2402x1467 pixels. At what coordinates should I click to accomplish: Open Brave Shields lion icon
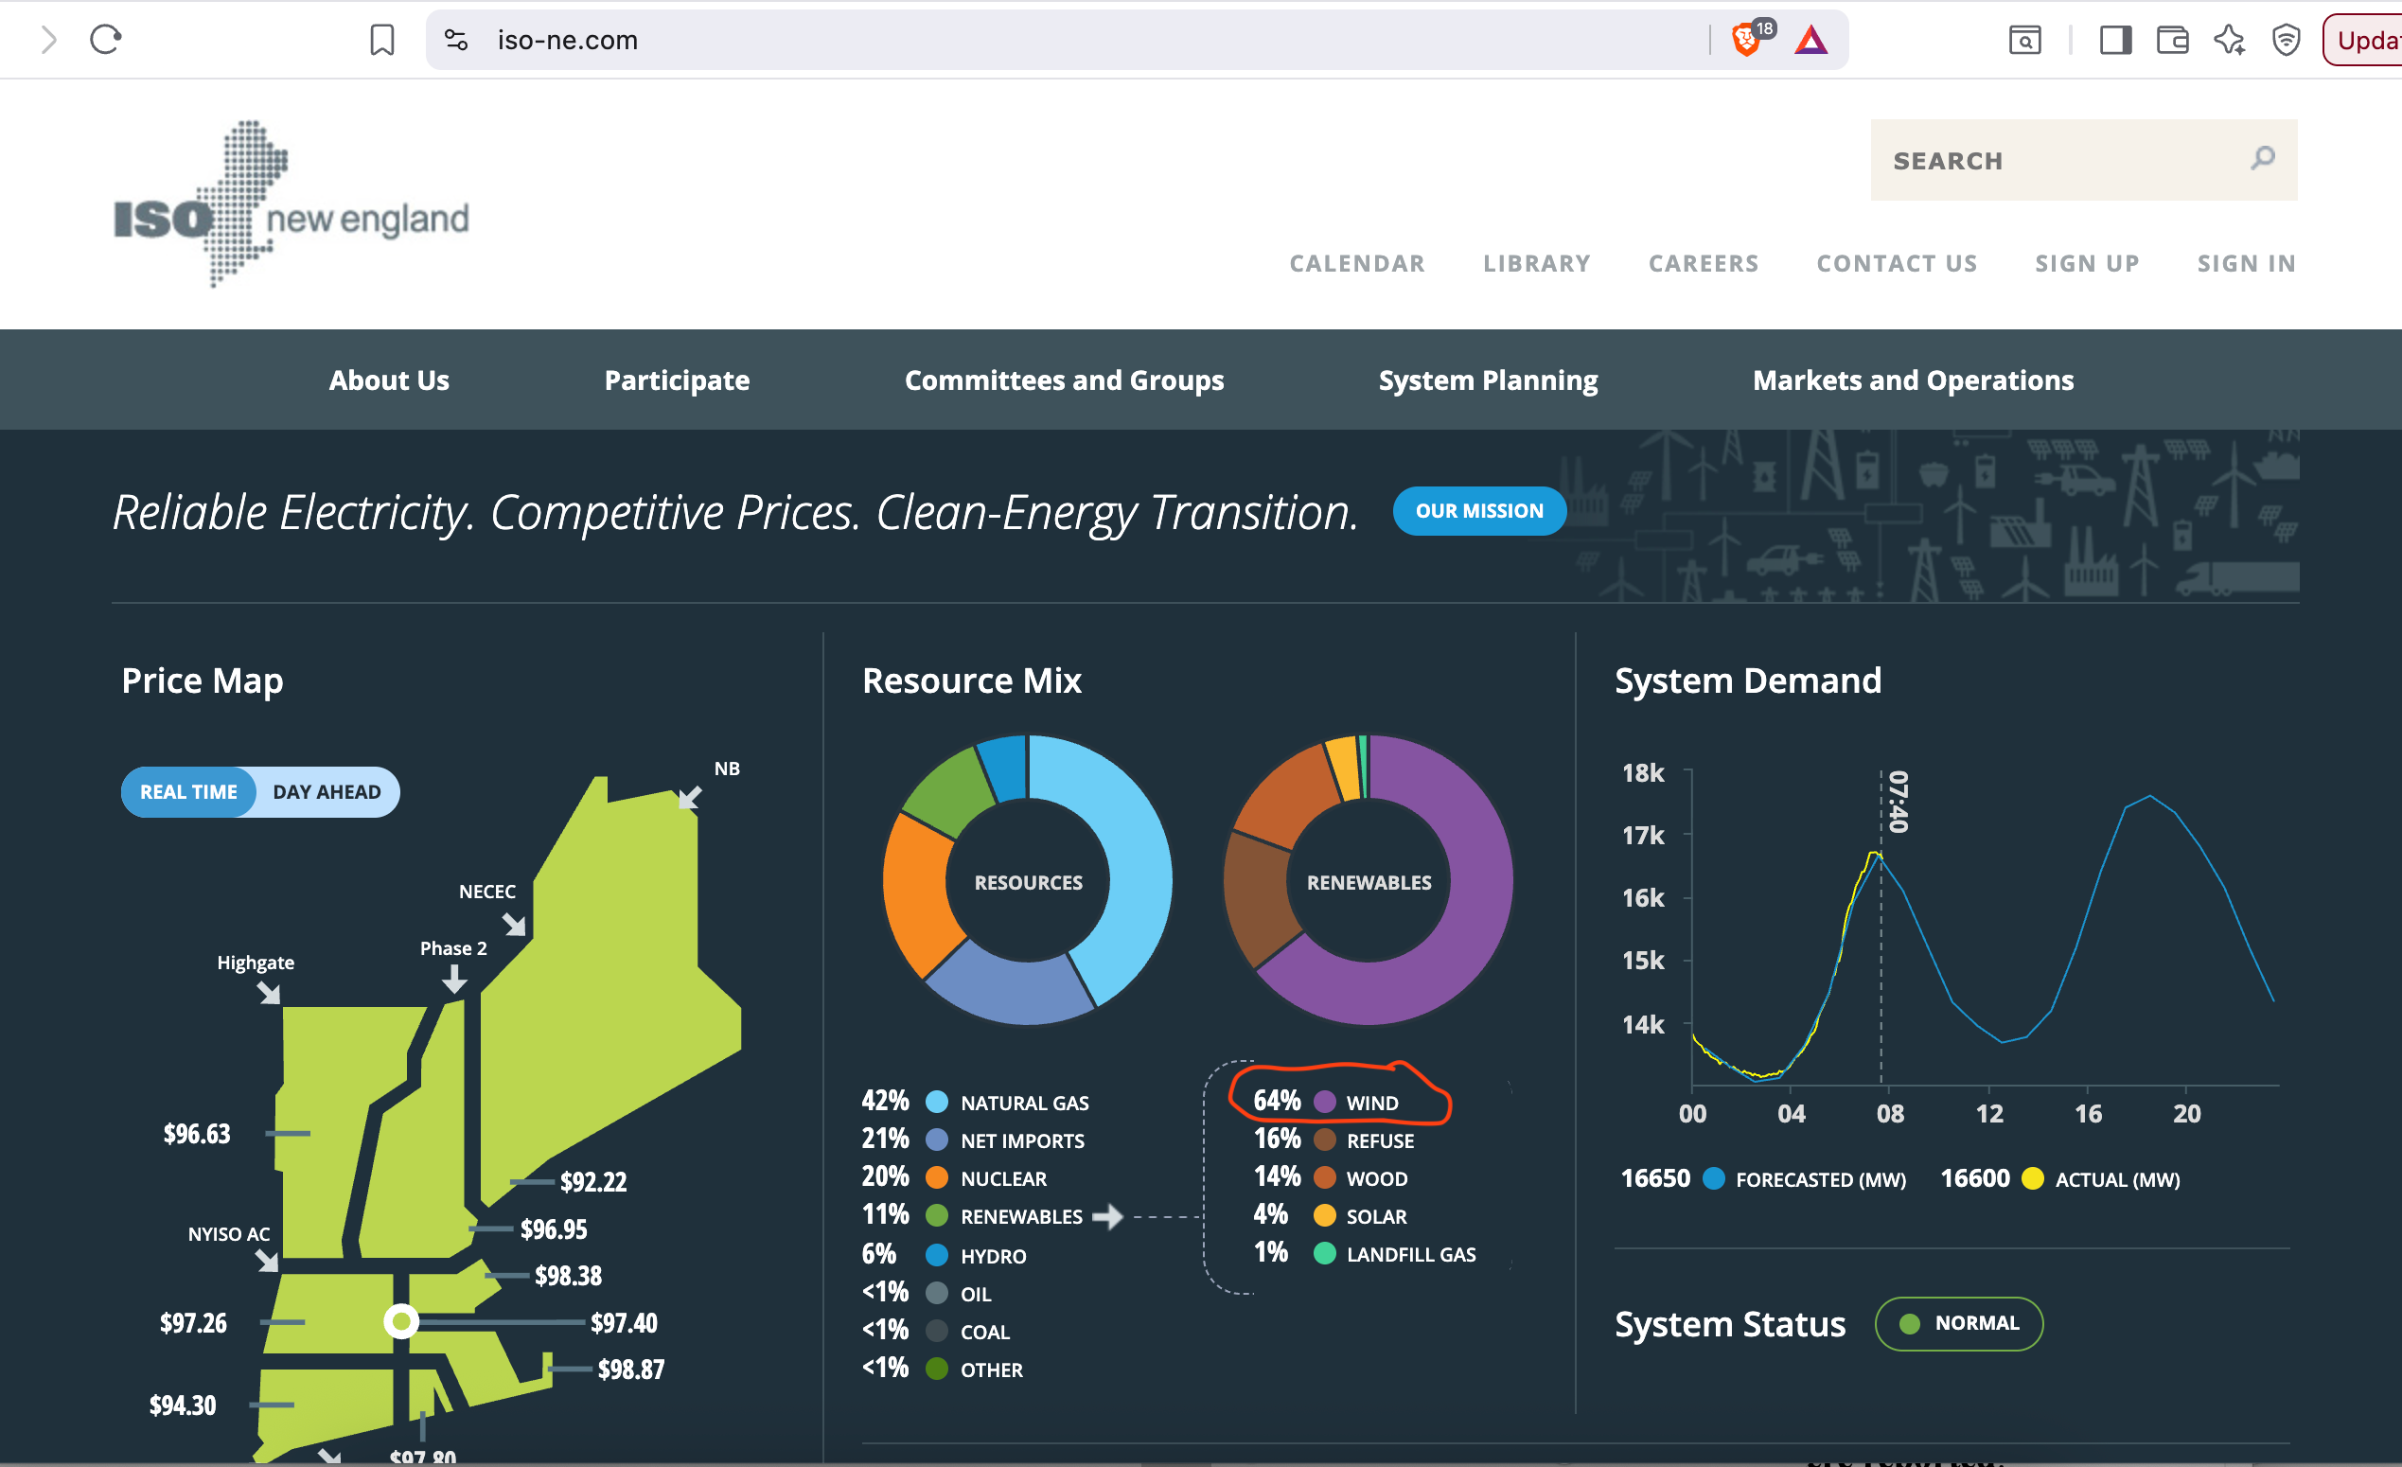coord(1745,40)
